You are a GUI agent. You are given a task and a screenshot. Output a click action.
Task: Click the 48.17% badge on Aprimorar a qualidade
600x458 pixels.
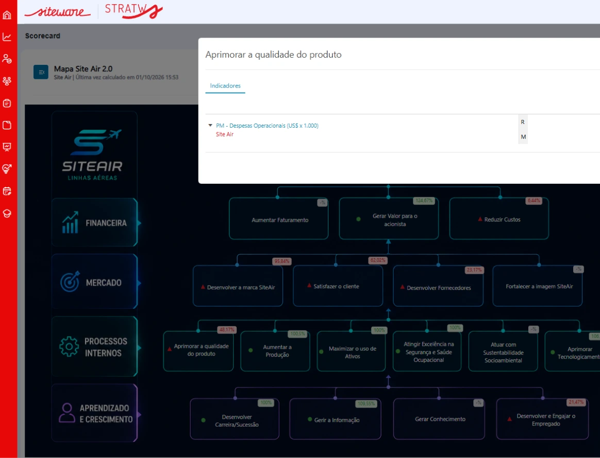(x=227, y=330)
